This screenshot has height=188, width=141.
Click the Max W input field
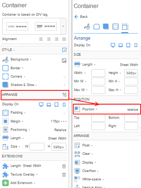[x=98, y=90]
